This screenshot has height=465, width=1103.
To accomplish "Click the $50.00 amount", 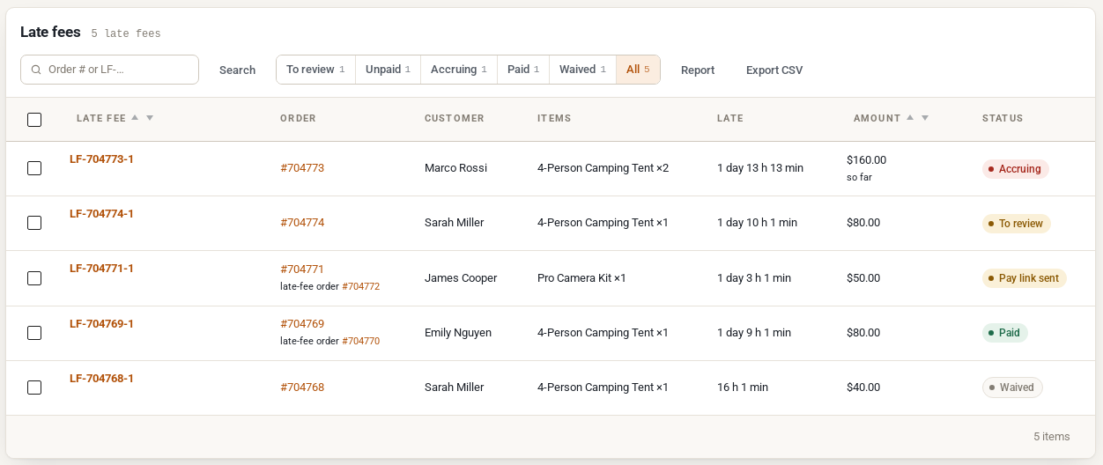I will pos(863,278).
